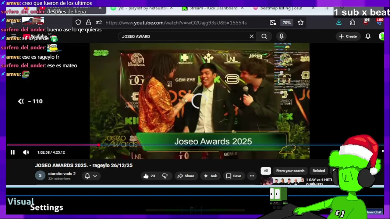Click the 1:02:58 / 4:25:12 time display
Viewport: 390px width, 219px height.
(x=51, y=152)
